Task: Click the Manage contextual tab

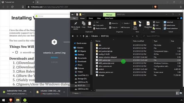Action: pos(109,15)
